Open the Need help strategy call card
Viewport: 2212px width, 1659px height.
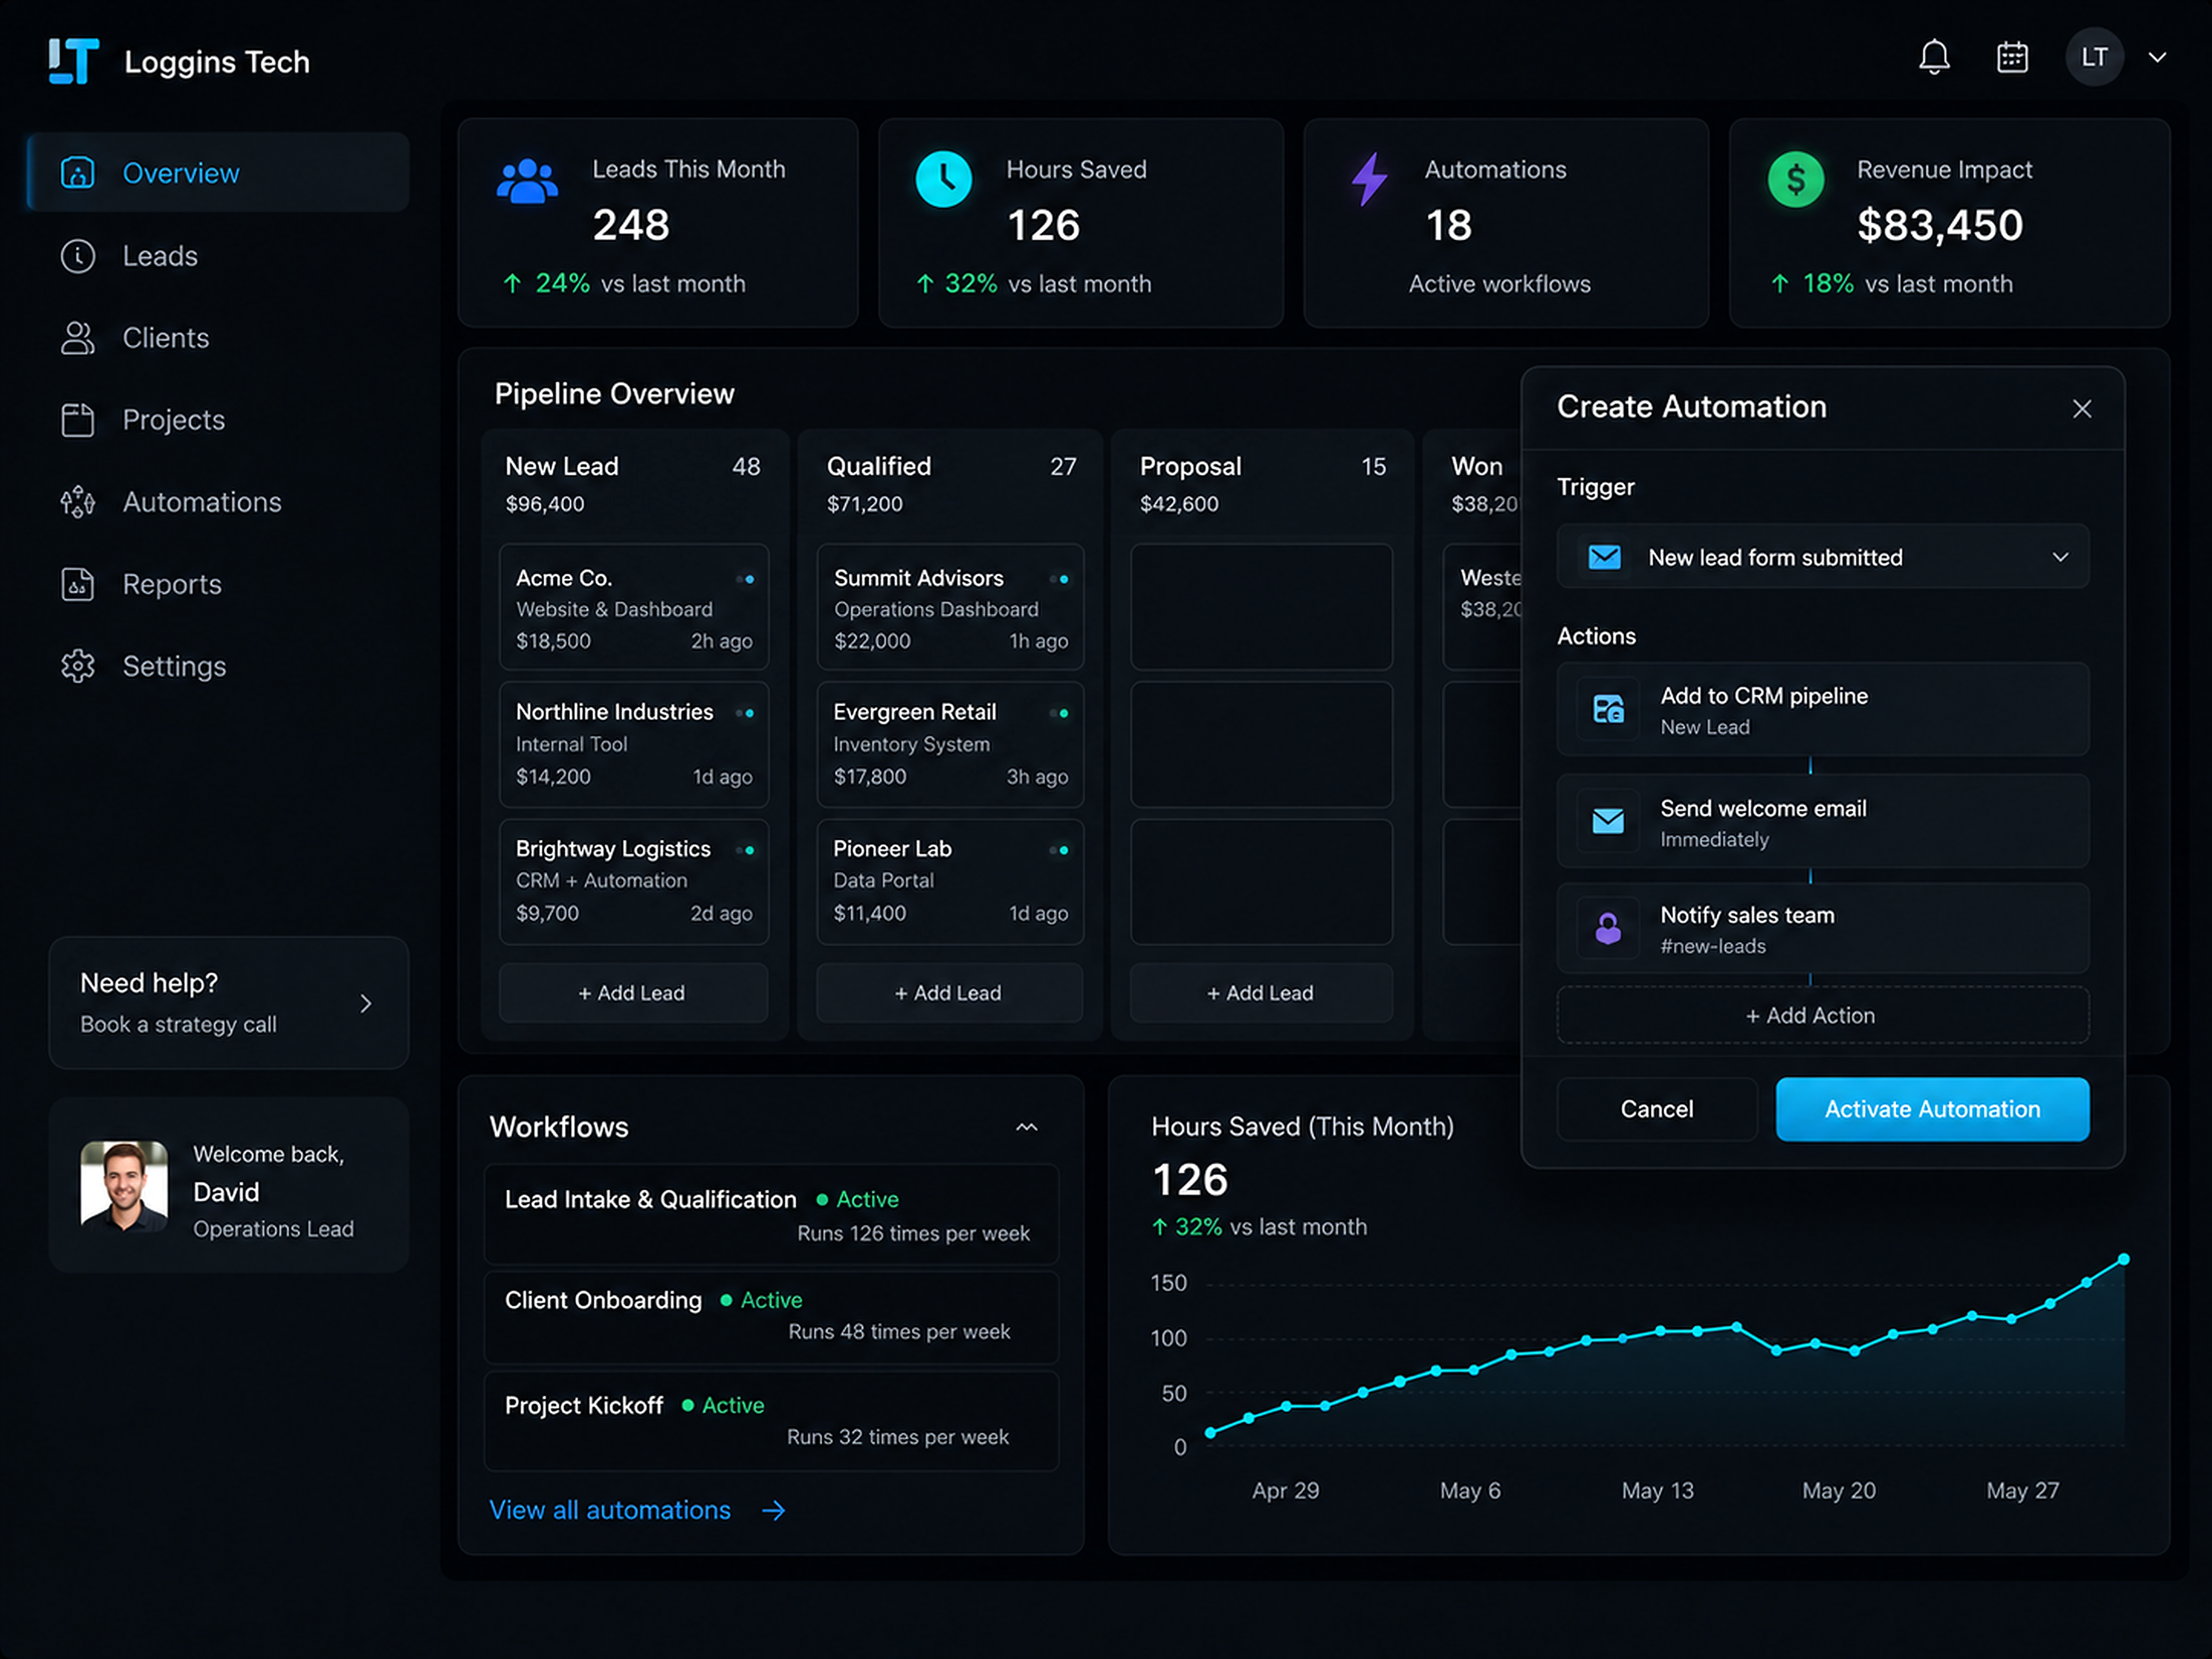pos(229,1002)
